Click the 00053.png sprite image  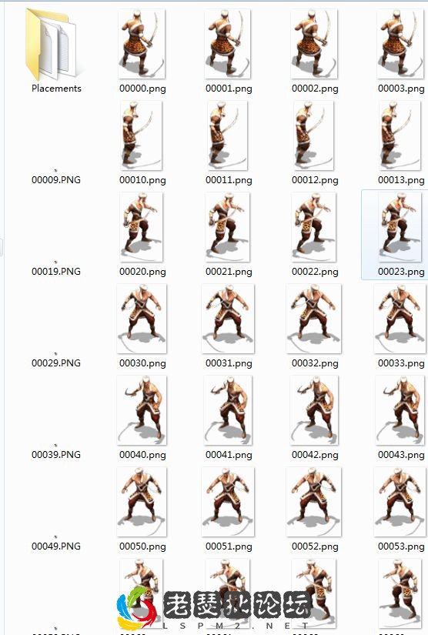400,502
